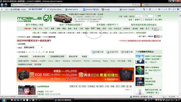Share via the Facebook icon
The image size is (181, 102).
pos(155,37)
